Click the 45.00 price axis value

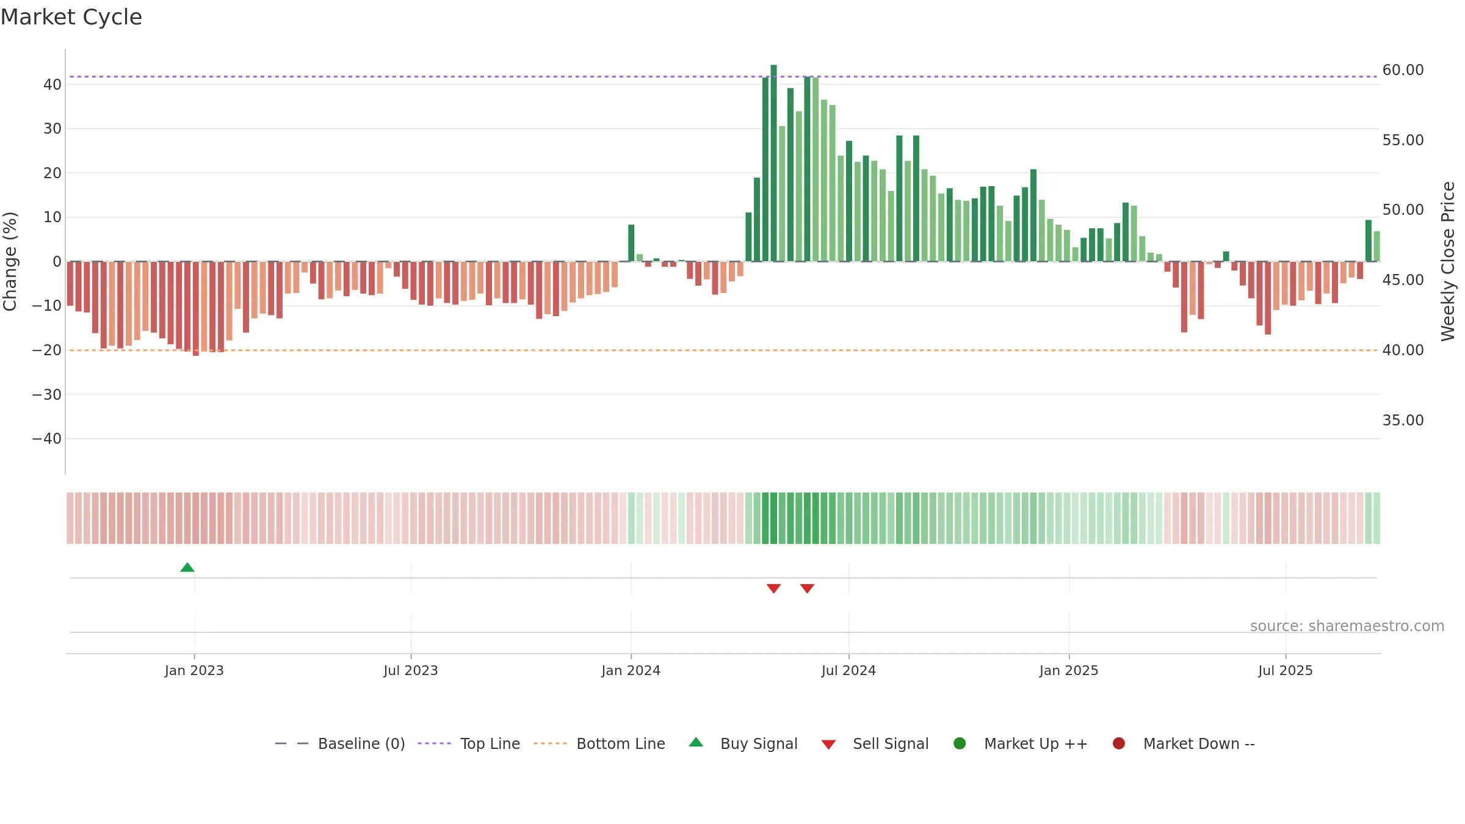(1403, 280)
